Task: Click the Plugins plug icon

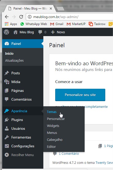Action: [x=7, y=120]
